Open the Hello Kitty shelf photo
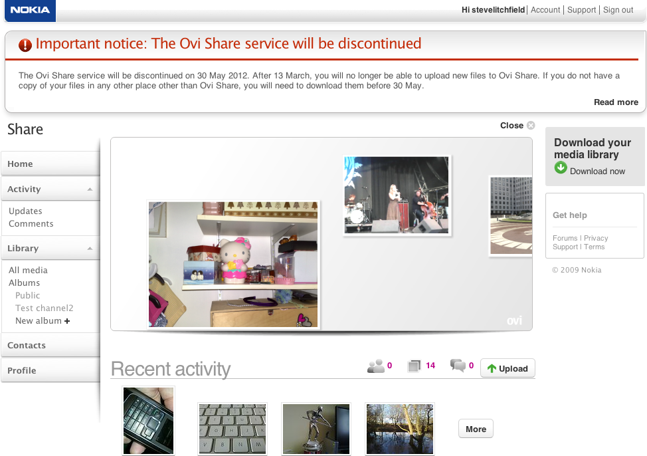 pyautogui.click(x=233, y=265)
